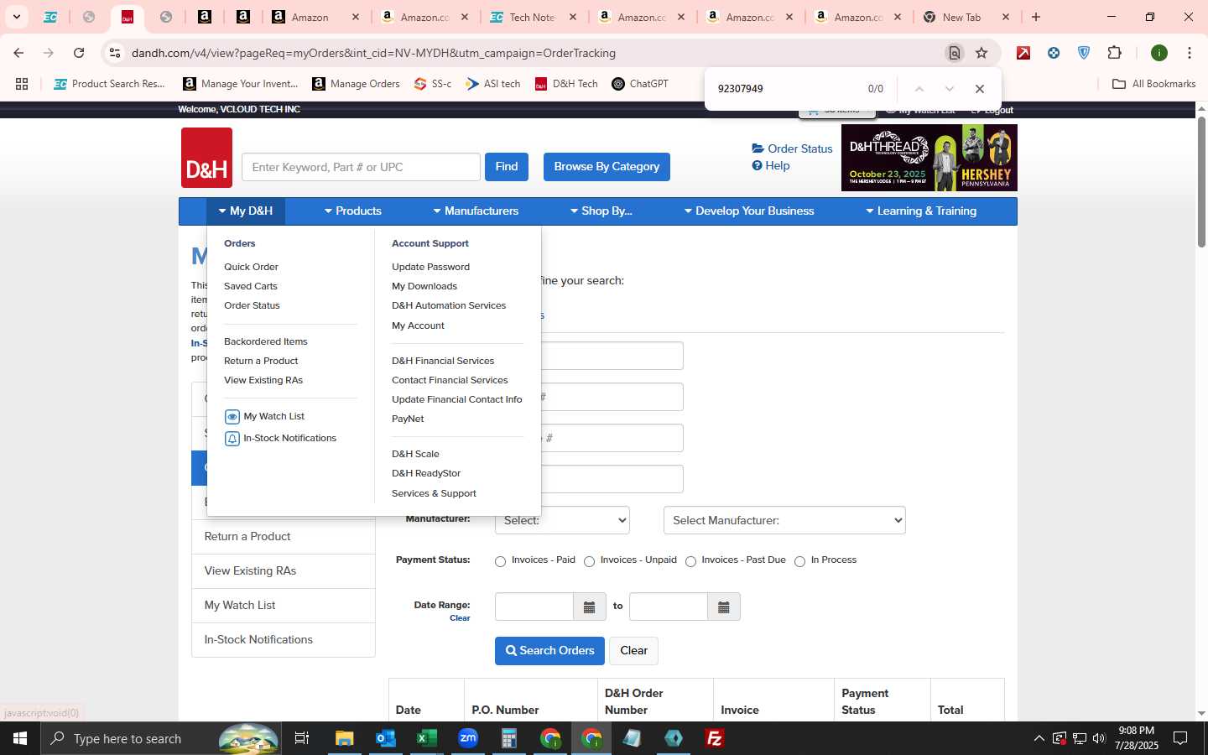1208x755 pixels.
Task: Open In-Stock Notifications from the dropdown menu
Action: pos(281,438)
